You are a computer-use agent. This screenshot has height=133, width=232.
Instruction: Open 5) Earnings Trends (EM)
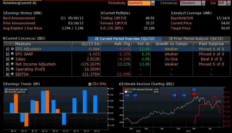coord(22,84)
